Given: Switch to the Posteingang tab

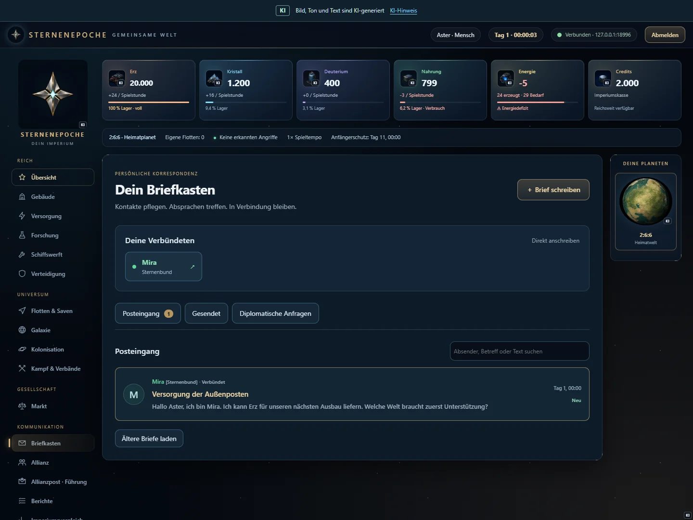Looking at the screenshot, I should click(x=148, y=313).
